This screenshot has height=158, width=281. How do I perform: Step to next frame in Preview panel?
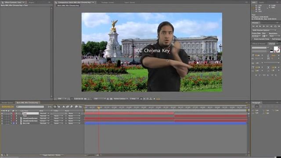click(263, 26)
